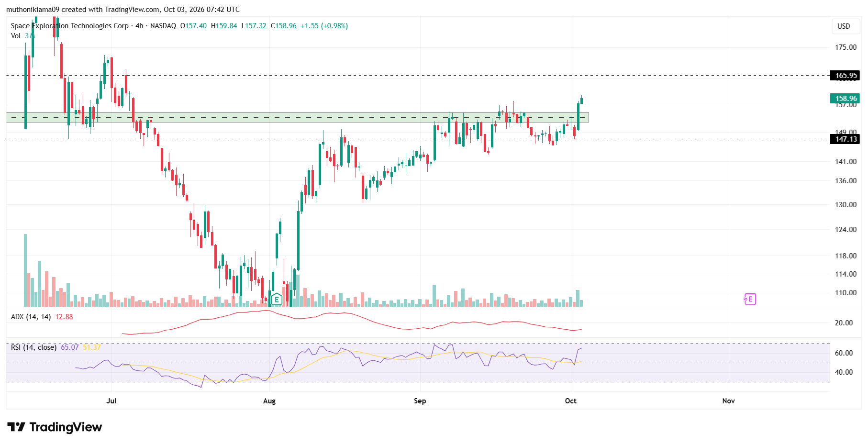Click the NASDAQ exchange label
868x445 pixels.
click(163, 26)
